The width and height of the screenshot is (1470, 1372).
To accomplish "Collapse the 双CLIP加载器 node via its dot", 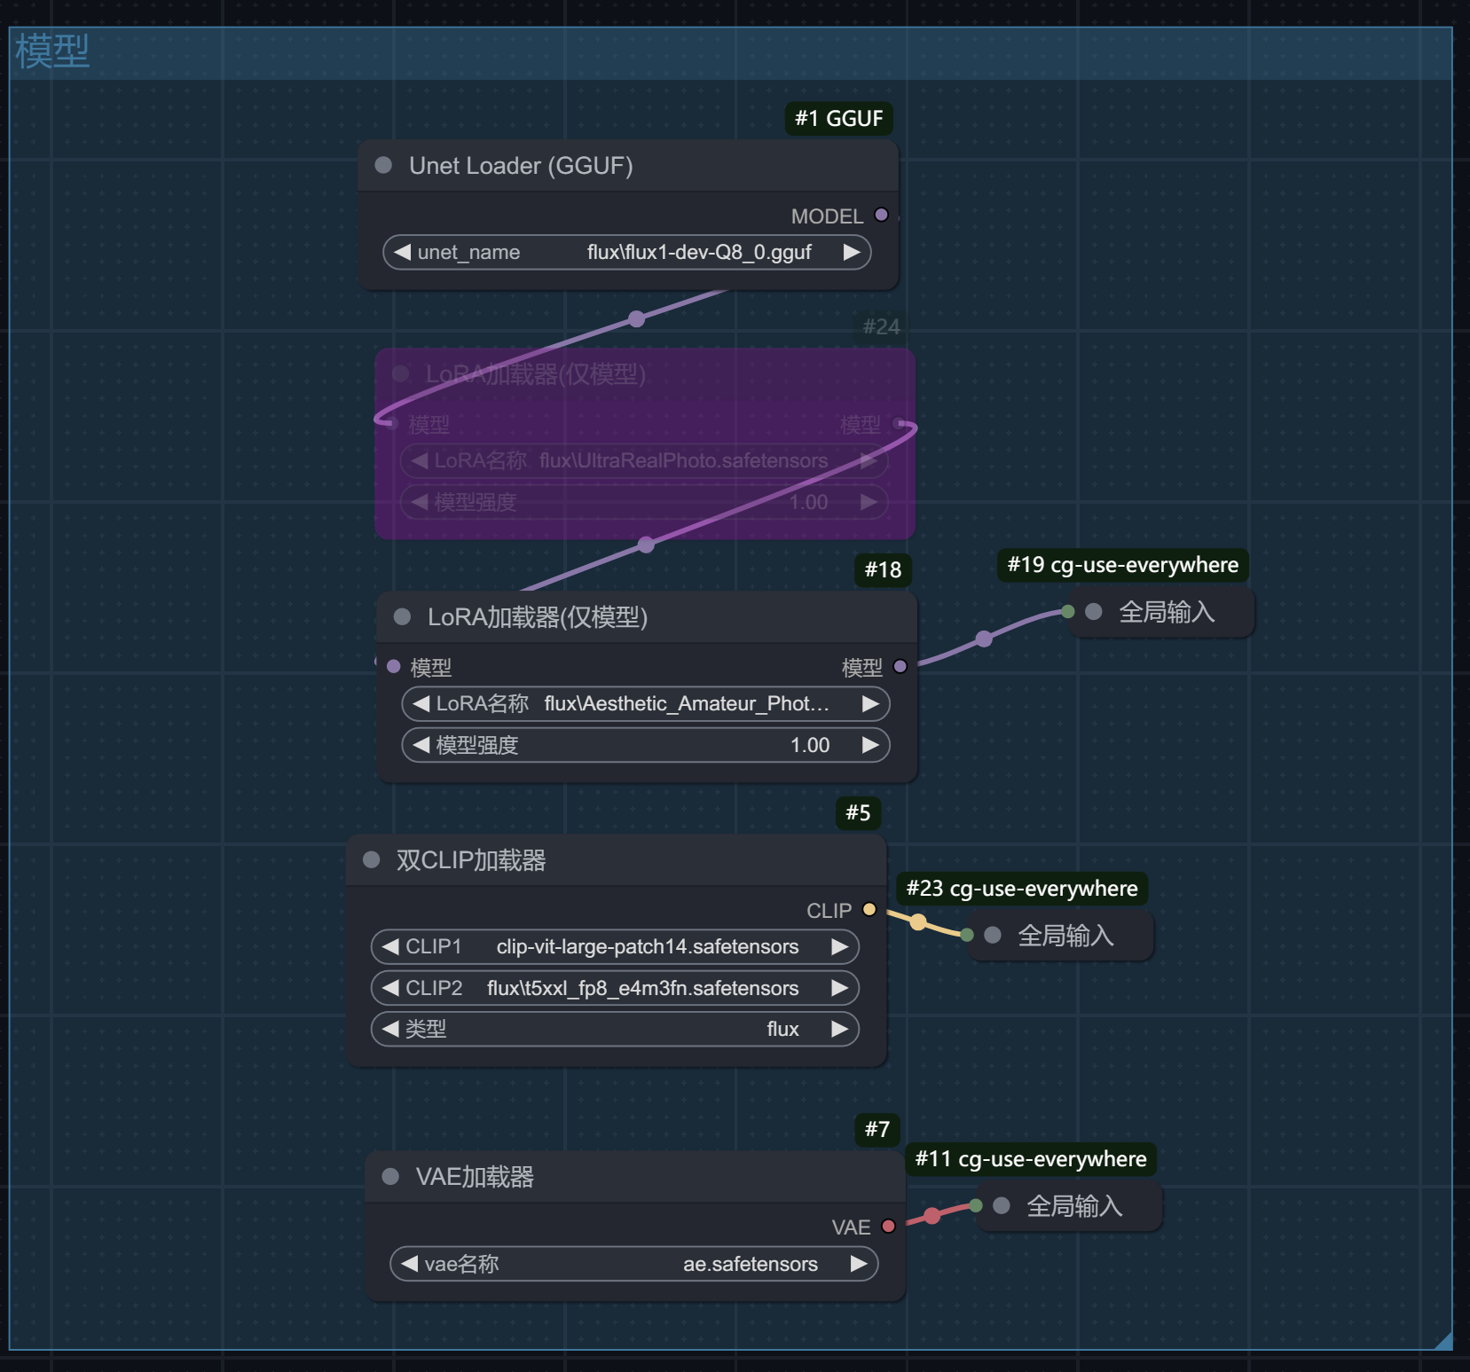I will coord(372,859).
